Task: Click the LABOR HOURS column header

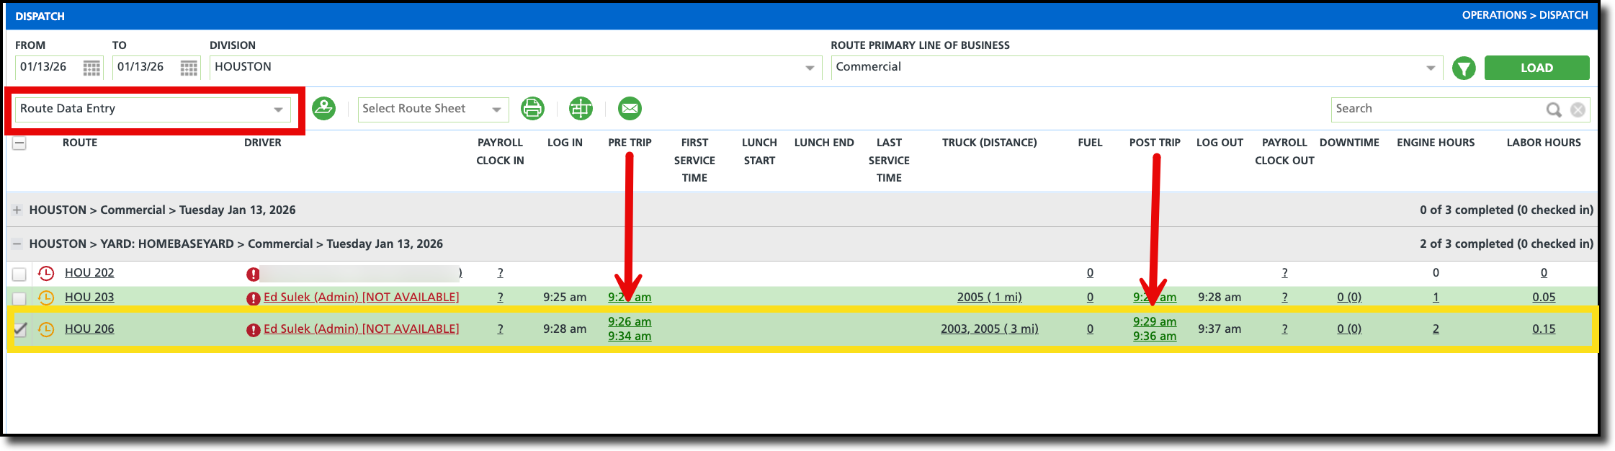Action: (x=1544, y=143)
